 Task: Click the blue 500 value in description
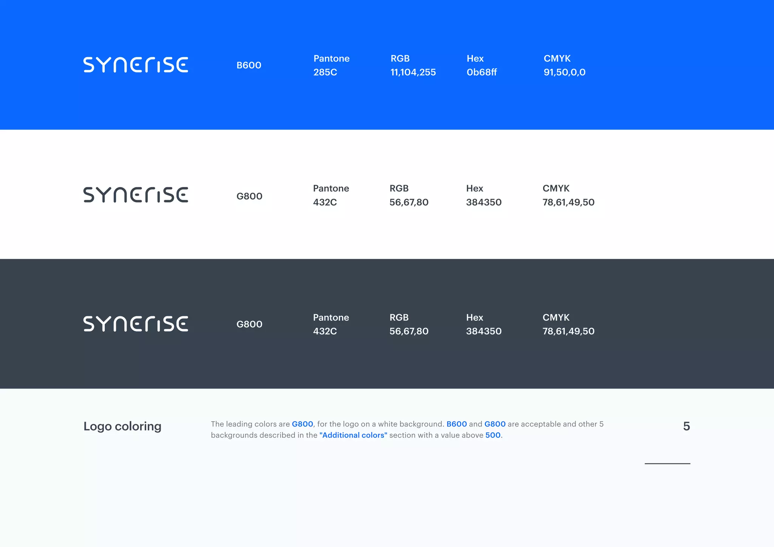493,435
